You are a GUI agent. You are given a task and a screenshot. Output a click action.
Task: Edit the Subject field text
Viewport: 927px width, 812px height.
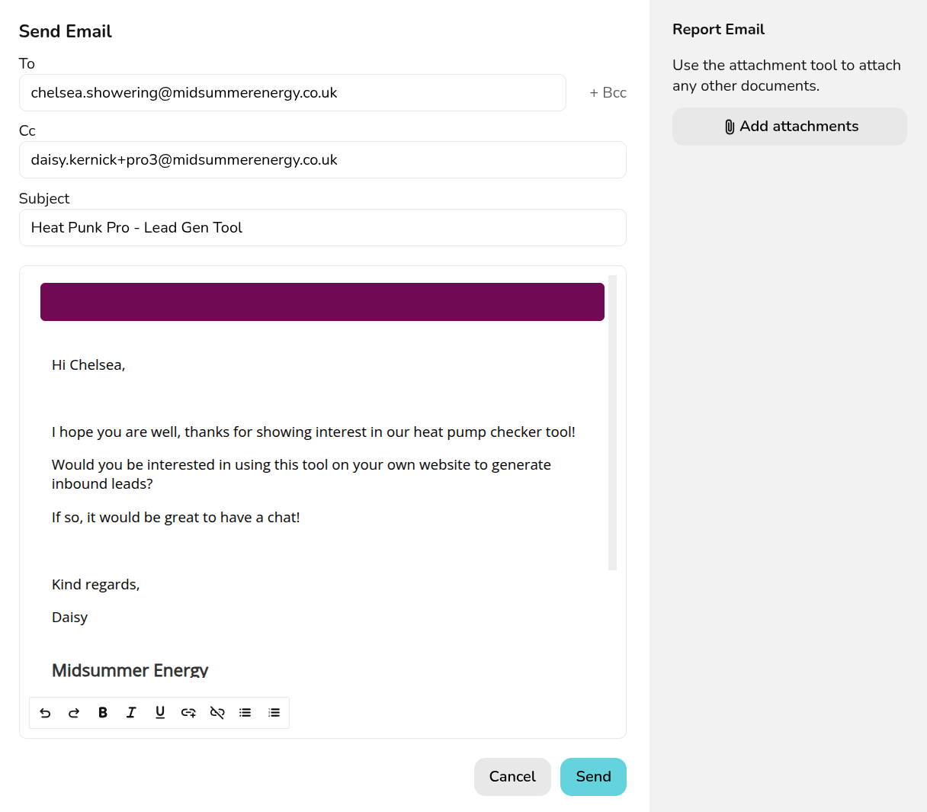pyautogui.click(x=322, y=228)
